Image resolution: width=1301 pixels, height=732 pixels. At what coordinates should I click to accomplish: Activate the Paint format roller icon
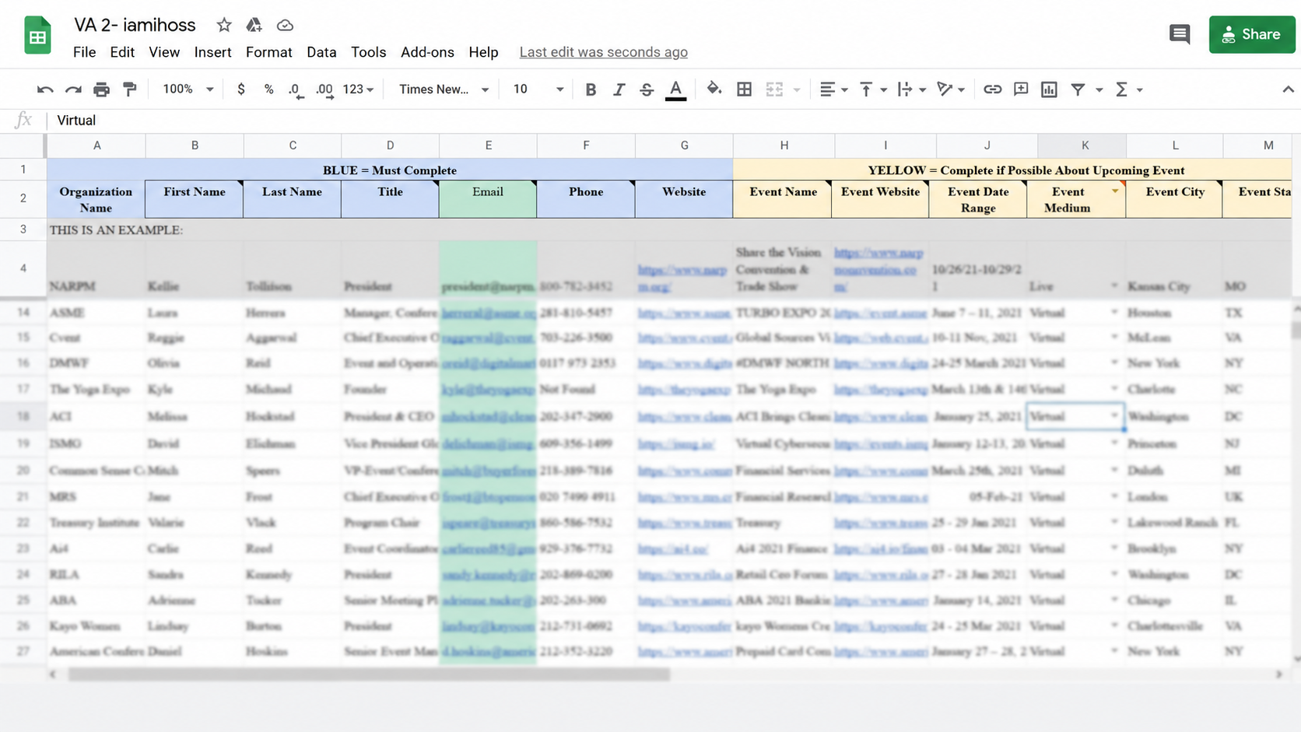(130, 89)
